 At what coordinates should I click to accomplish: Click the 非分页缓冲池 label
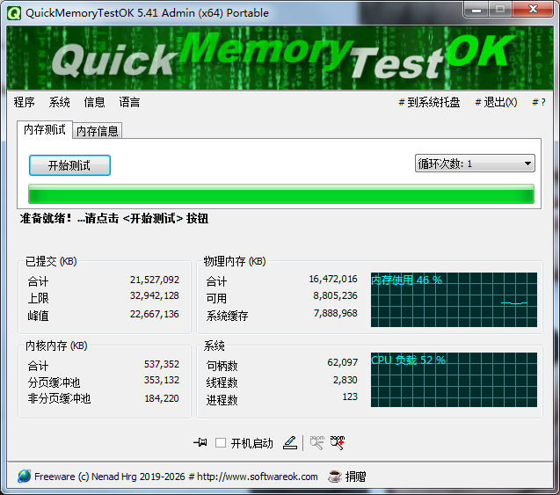click(59, 398)
